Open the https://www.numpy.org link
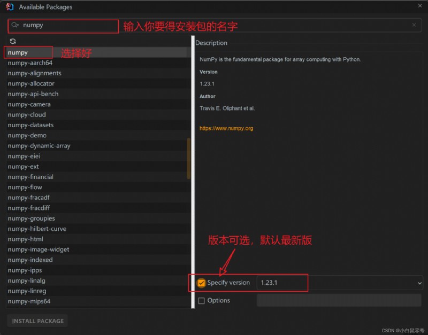The width and height of the screenshot is (428, 335). pyautogui.click(x=226, y=128)
